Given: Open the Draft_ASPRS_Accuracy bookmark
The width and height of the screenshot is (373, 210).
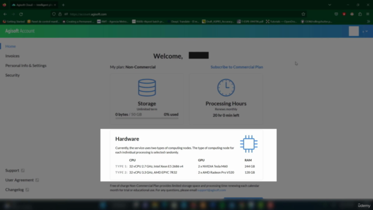Looking at the screenshot, I should click(218, 22).
